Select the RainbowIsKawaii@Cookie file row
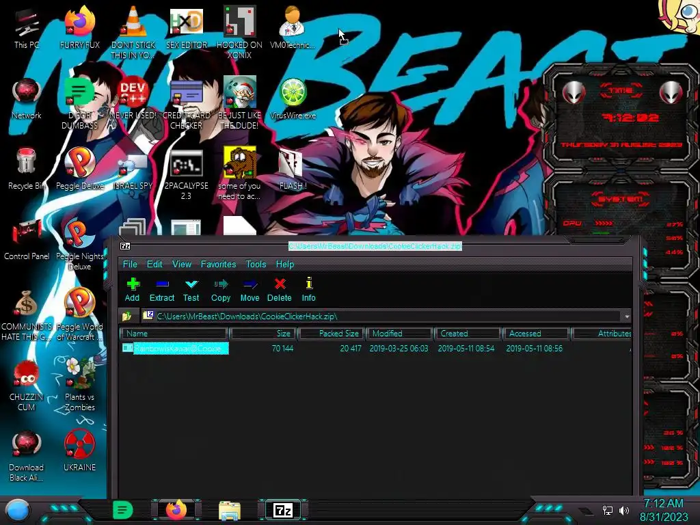This screenshot has width=700, height=525. (375, 348)
